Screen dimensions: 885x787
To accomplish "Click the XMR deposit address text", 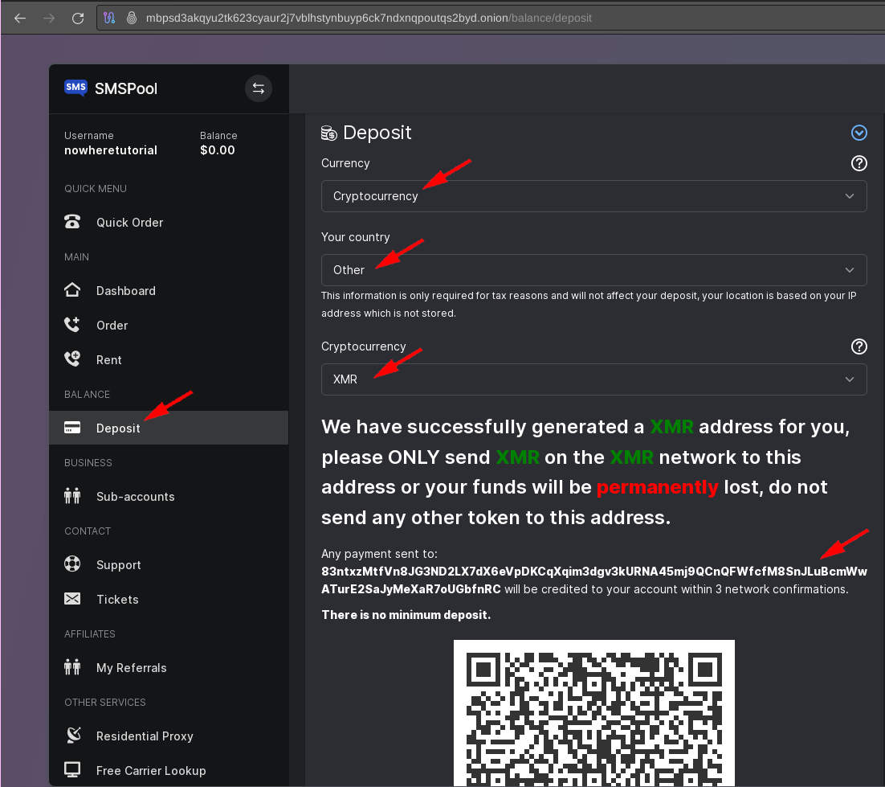I will tap(593, 580).
